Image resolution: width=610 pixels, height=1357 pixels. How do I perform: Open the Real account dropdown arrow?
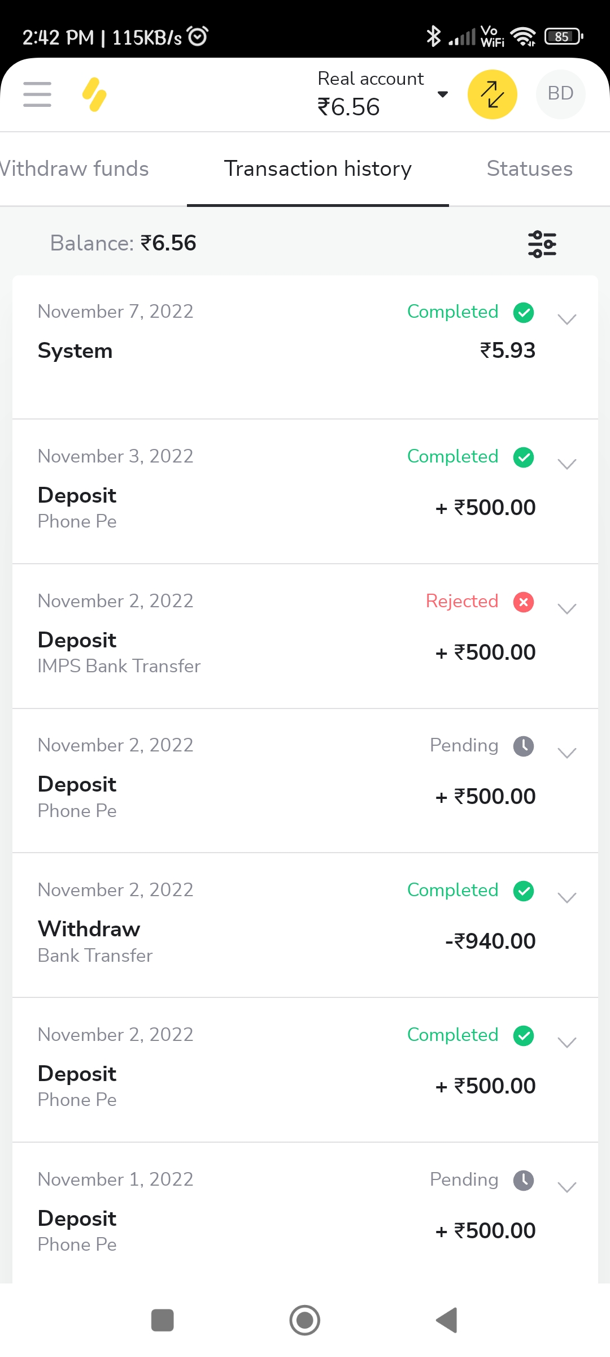(x=443, y=94)
